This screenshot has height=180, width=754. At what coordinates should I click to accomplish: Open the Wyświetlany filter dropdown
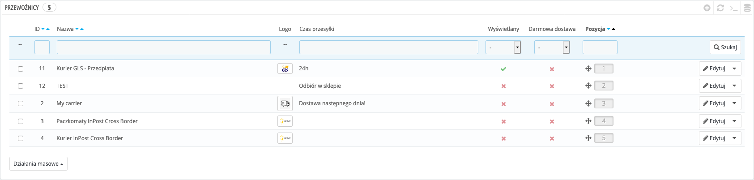(503, 47)
